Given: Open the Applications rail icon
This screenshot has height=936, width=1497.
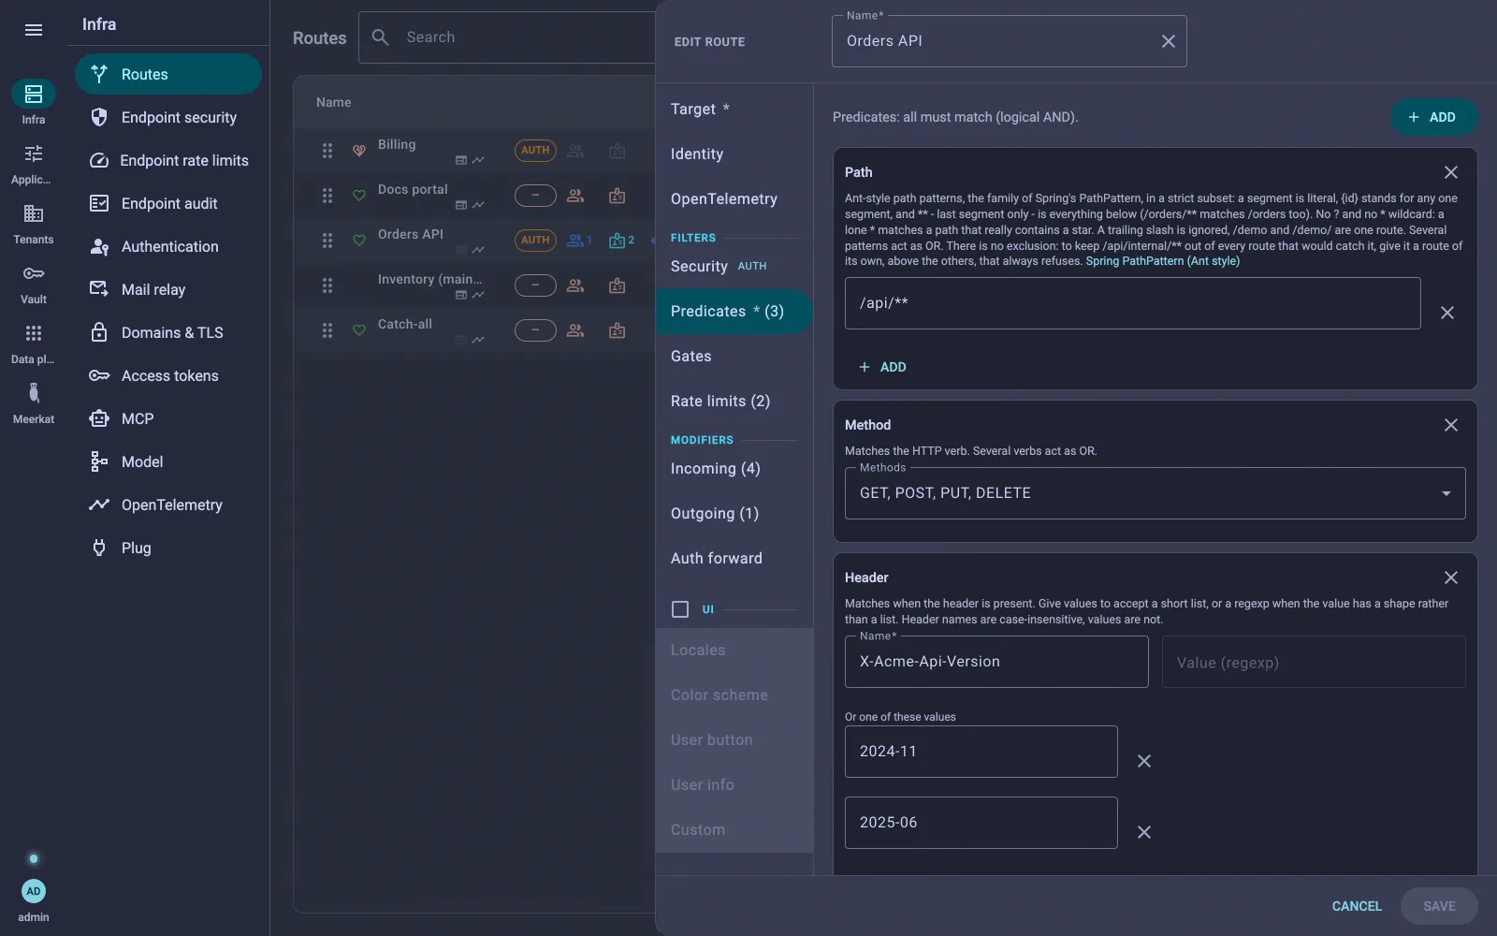Looking at the screenshot, I should (x=34, y=164).
